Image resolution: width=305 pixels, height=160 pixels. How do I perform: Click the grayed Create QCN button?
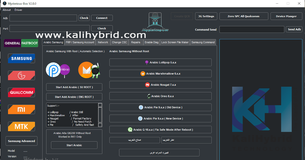182,16
